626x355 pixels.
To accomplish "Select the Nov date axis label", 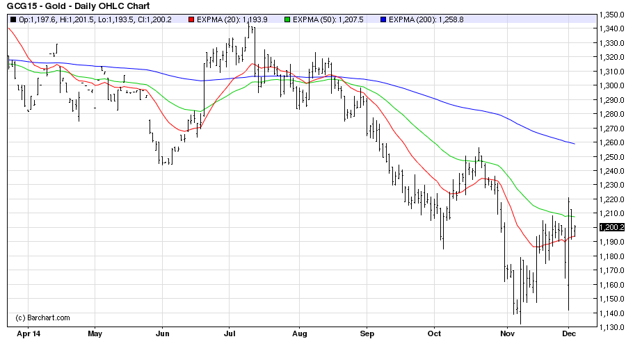I will 506,334.
